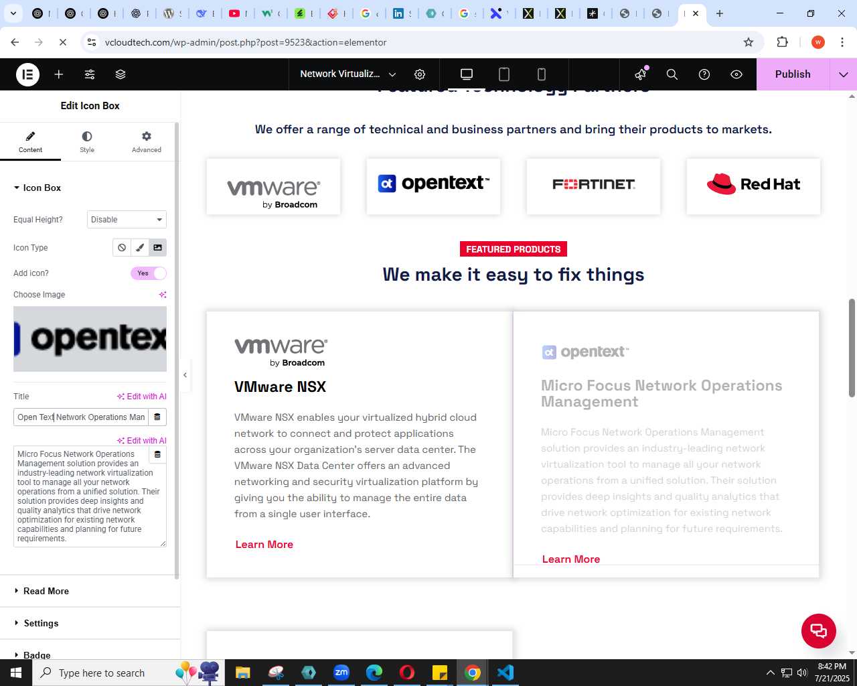Click the VMware NSX heading

tap(281, 387)
